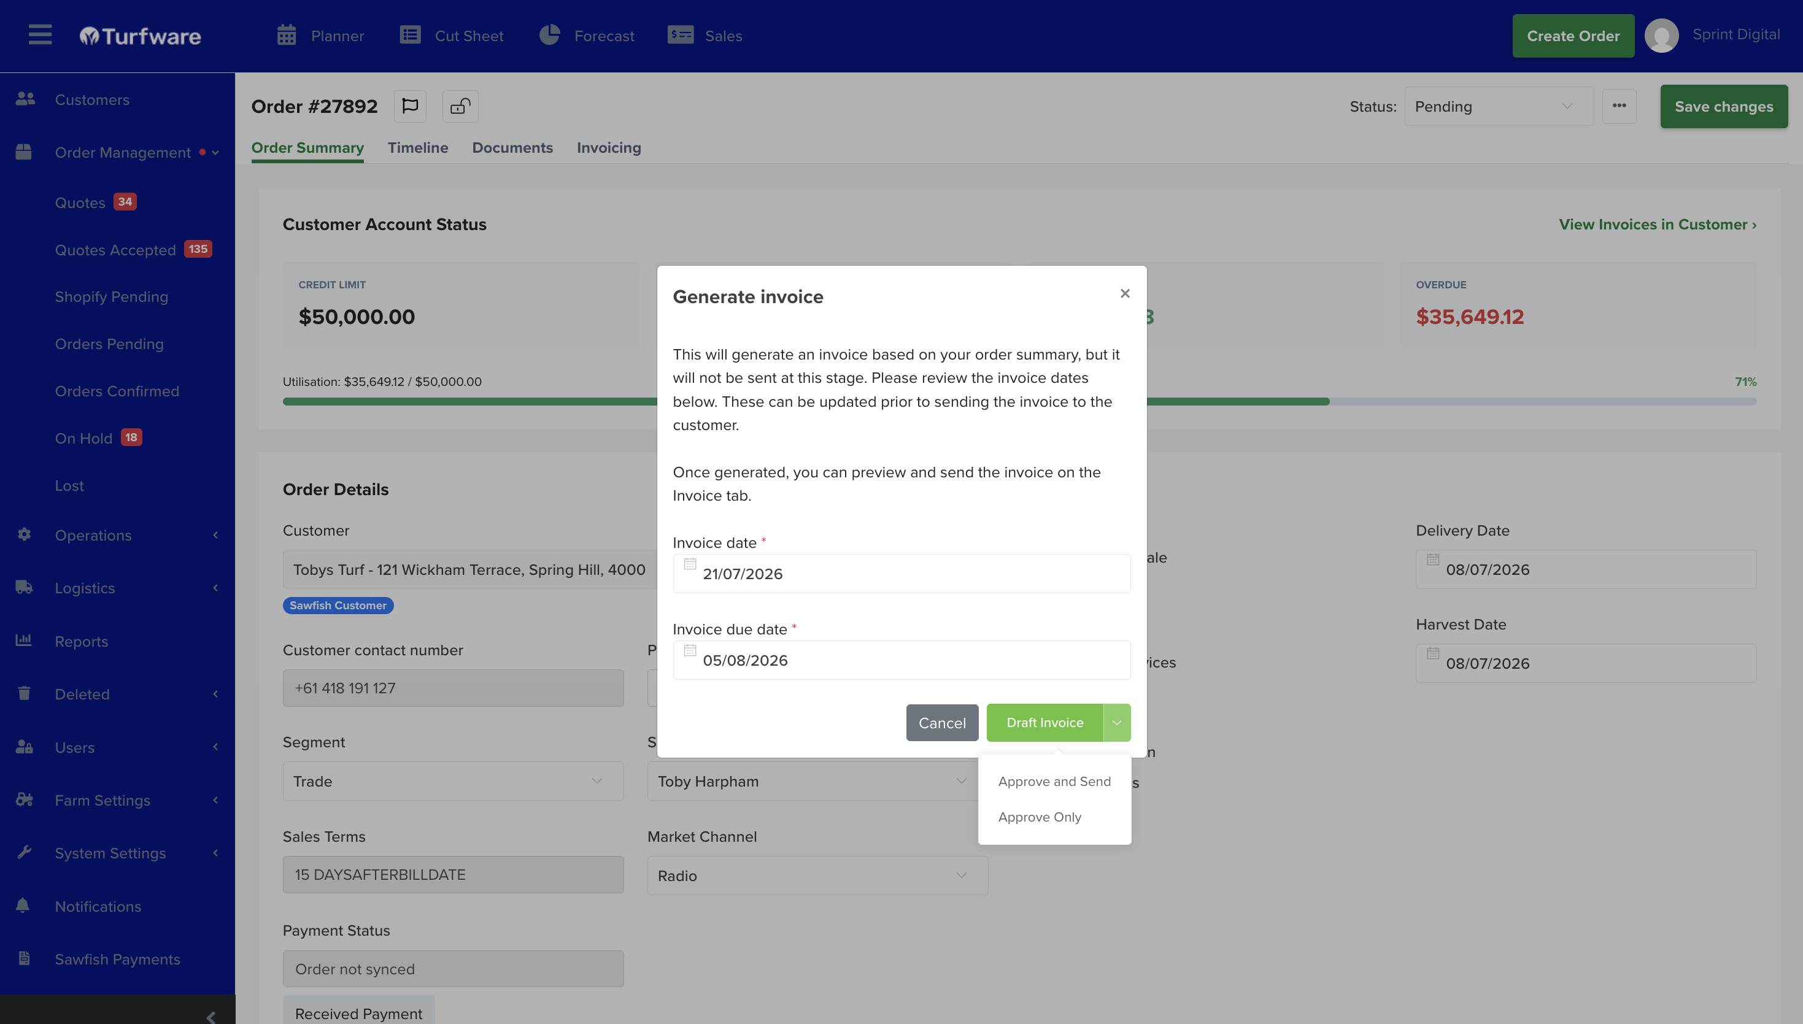1803x1024 pixels.
Task: Click the Sawfish Payments document icon
Action: point(24,958)
